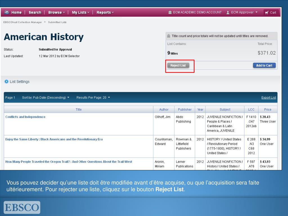The height and width of the screenshot is (216, 288).
Task: Click EBSCOhost Collection Manager breadcrumb
Action: [22, 22]
